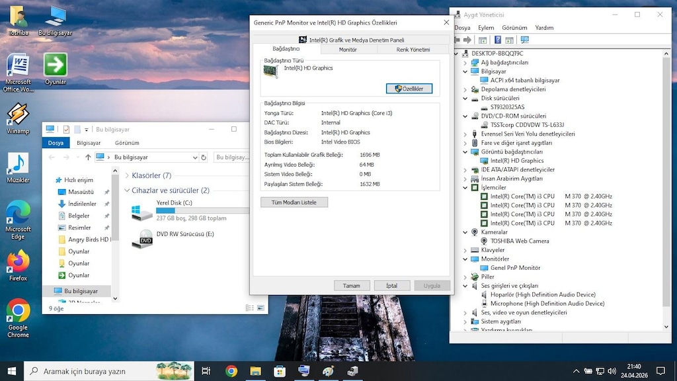Screen dimensions: 677x381
Task: Open Task View on the taskbar
Action: pos(206,371)
